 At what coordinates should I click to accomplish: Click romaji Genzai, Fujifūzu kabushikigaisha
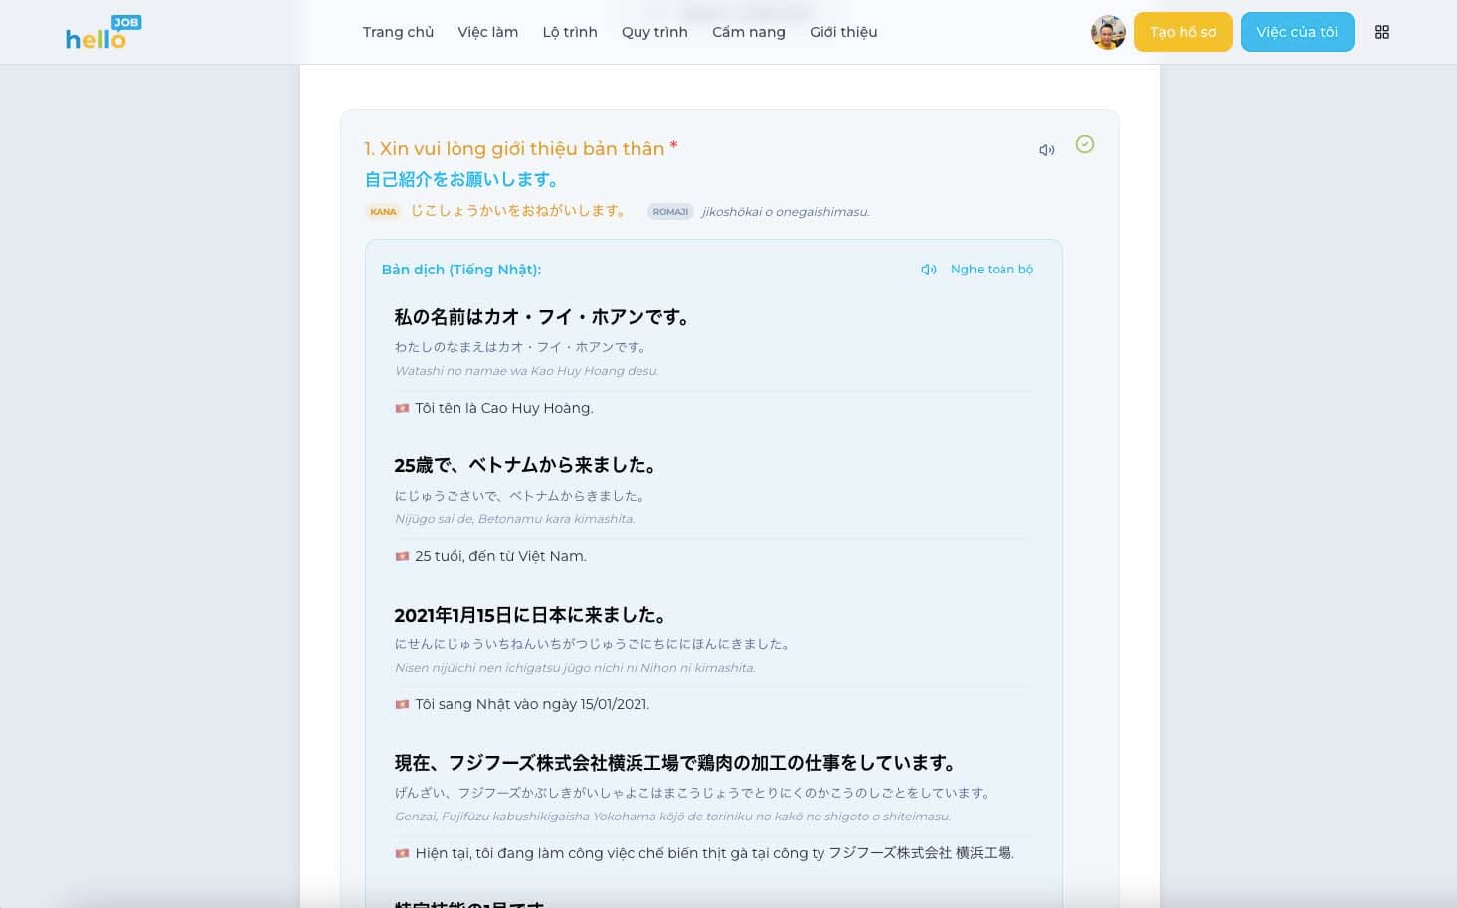click(x=673, y=817)
